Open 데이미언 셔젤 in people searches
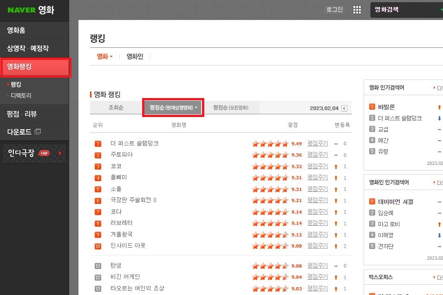The image size is (443, 295). [396, 202]
